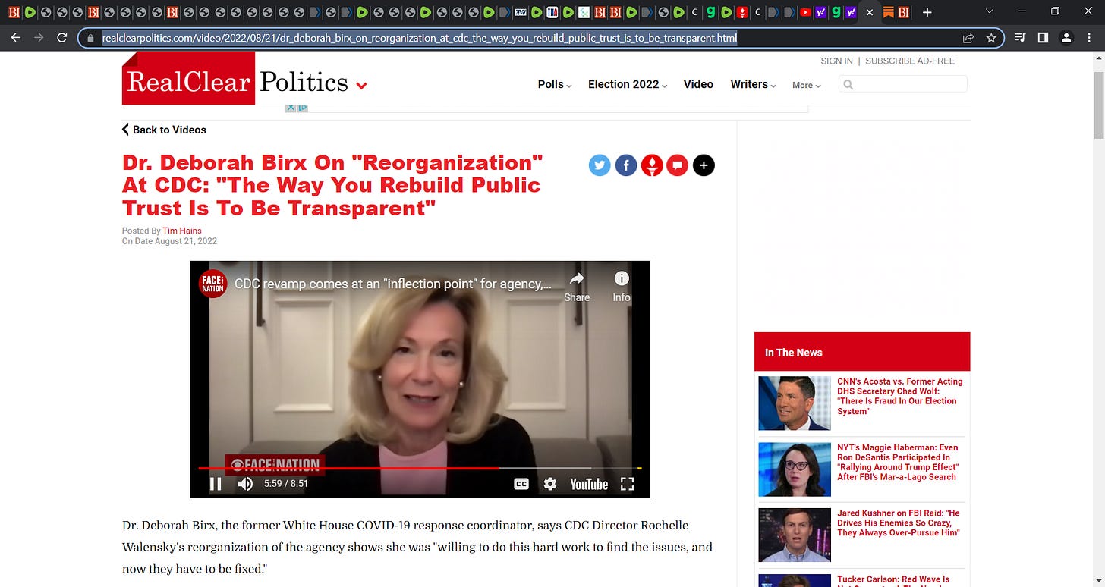
Task: Reload the current page
Action: [62, 37]
